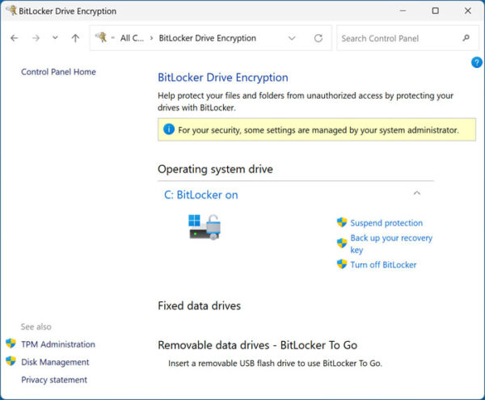Click the forward navigation arrow

(36, 38)
